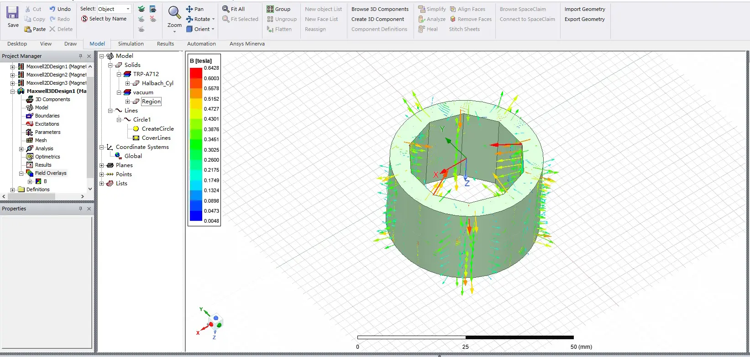This screenshot has height=357, width=750.
Task: Click the Group objects icon
Action: [x=270, y=9]
